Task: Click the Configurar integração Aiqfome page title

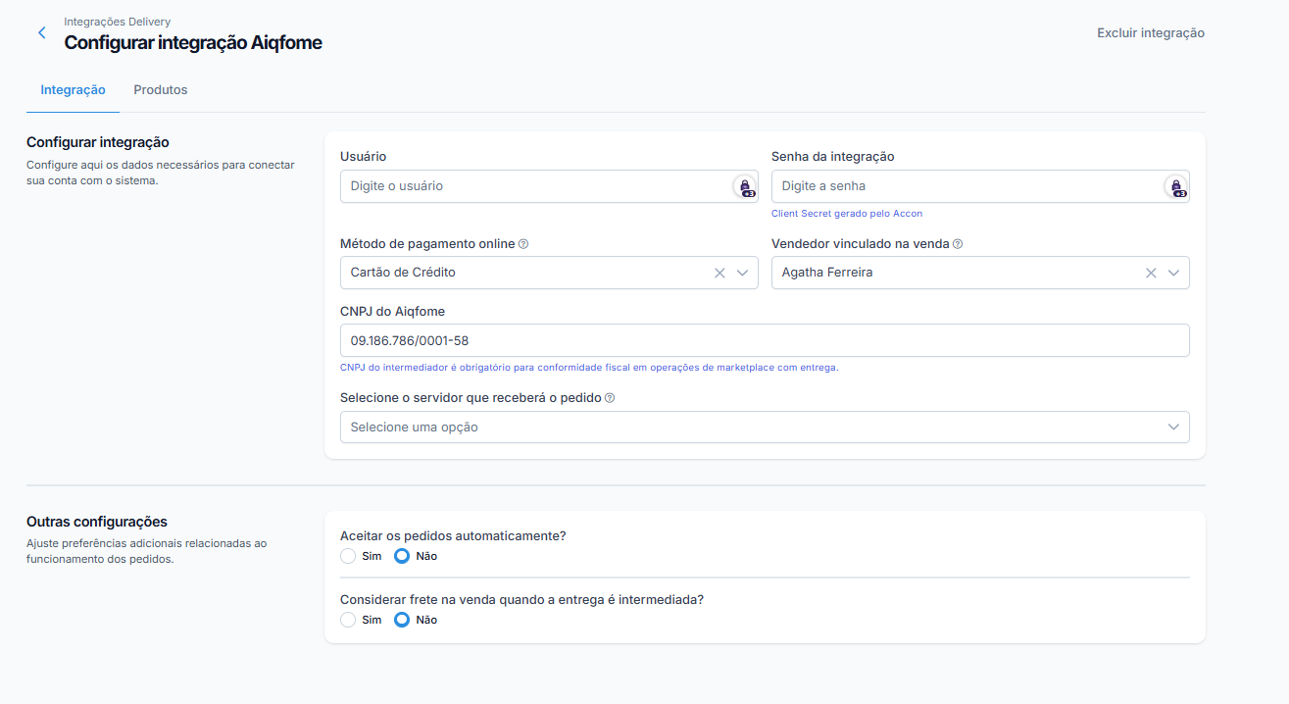Action: point(193,43)
